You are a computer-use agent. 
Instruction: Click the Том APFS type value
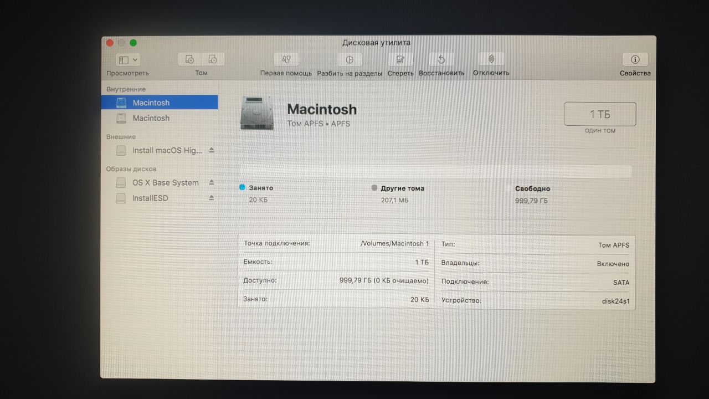click(614, 245)
